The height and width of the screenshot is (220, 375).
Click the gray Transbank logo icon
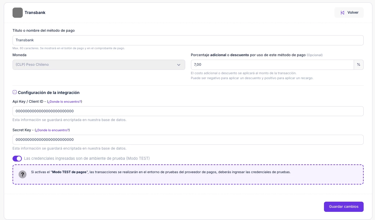[x=17, y=13]
